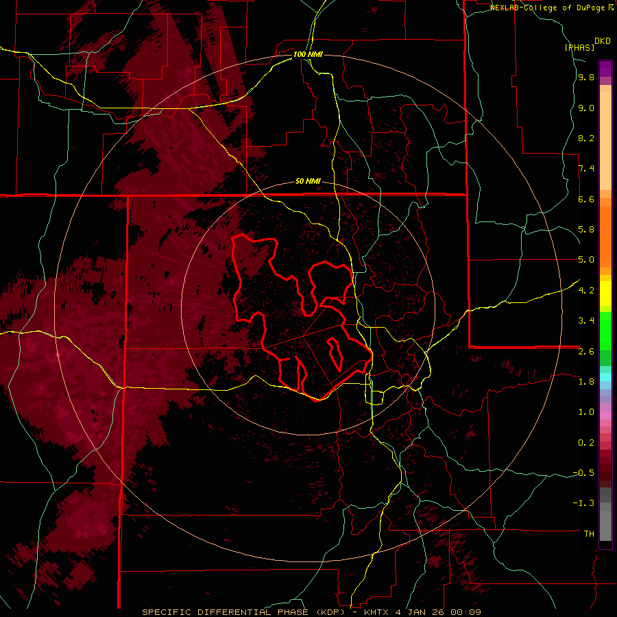Select the 5.8 scale value

tap(586, 230)
